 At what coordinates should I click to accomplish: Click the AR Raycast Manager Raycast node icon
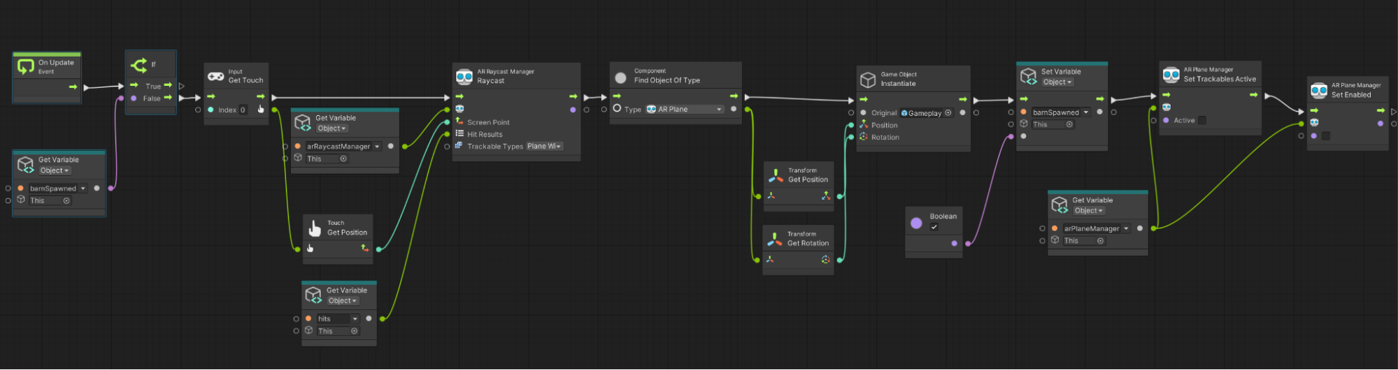464,77
